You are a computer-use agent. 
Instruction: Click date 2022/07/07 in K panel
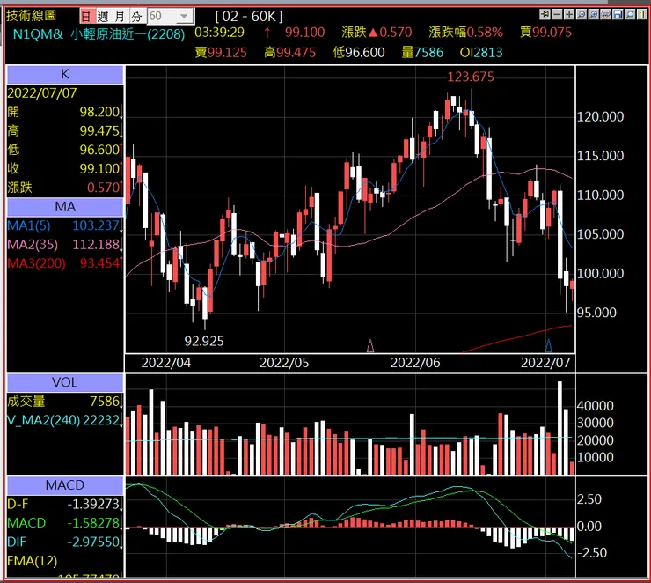42,93
